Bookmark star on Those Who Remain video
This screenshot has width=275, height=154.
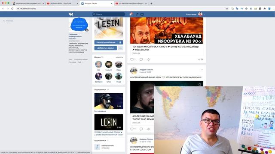pyautogui.click(x=200, y=84)
